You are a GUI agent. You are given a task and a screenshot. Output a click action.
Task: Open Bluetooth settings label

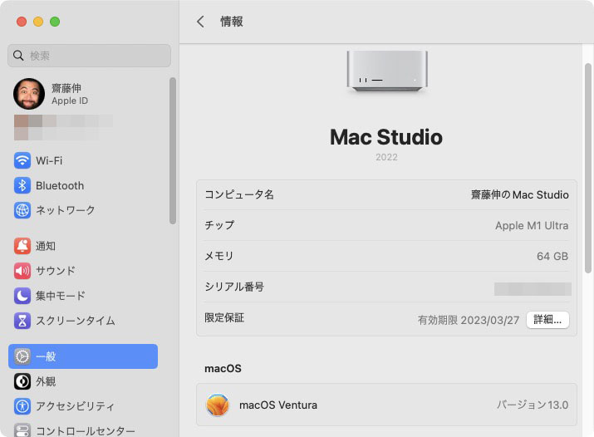pos(60,185)
